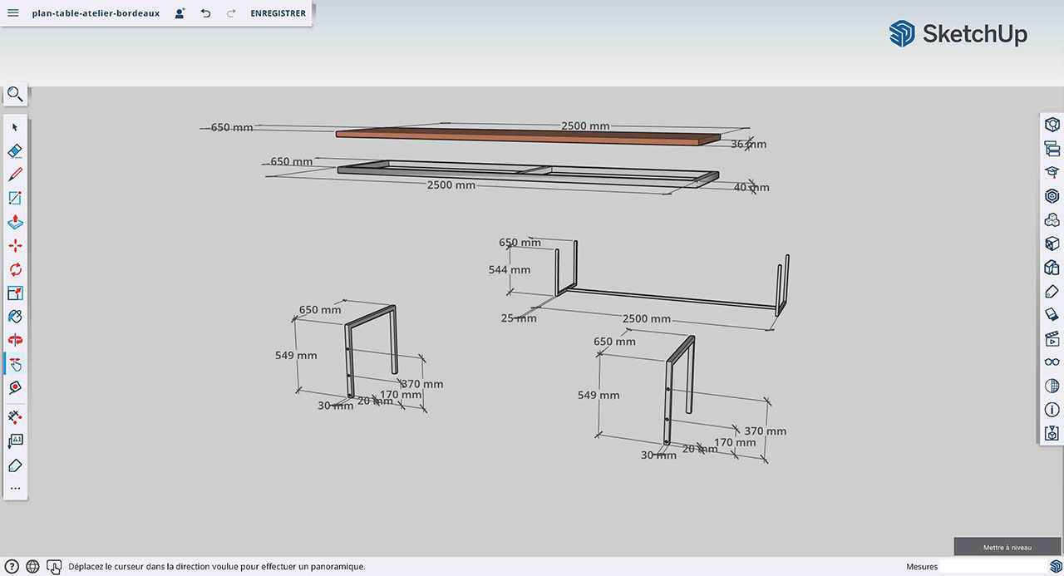Open the Instructor graduation-cap panel
Screen dimensions: 1064x576
[1052, 172]
